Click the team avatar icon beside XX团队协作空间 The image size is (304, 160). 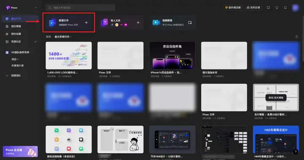click(7, 52)
